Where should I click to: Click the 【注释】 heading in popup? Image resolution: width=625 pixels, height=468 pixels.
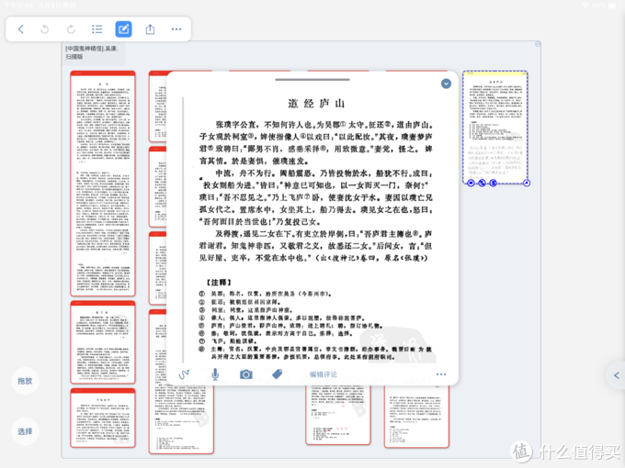click(x=219, y=283)
